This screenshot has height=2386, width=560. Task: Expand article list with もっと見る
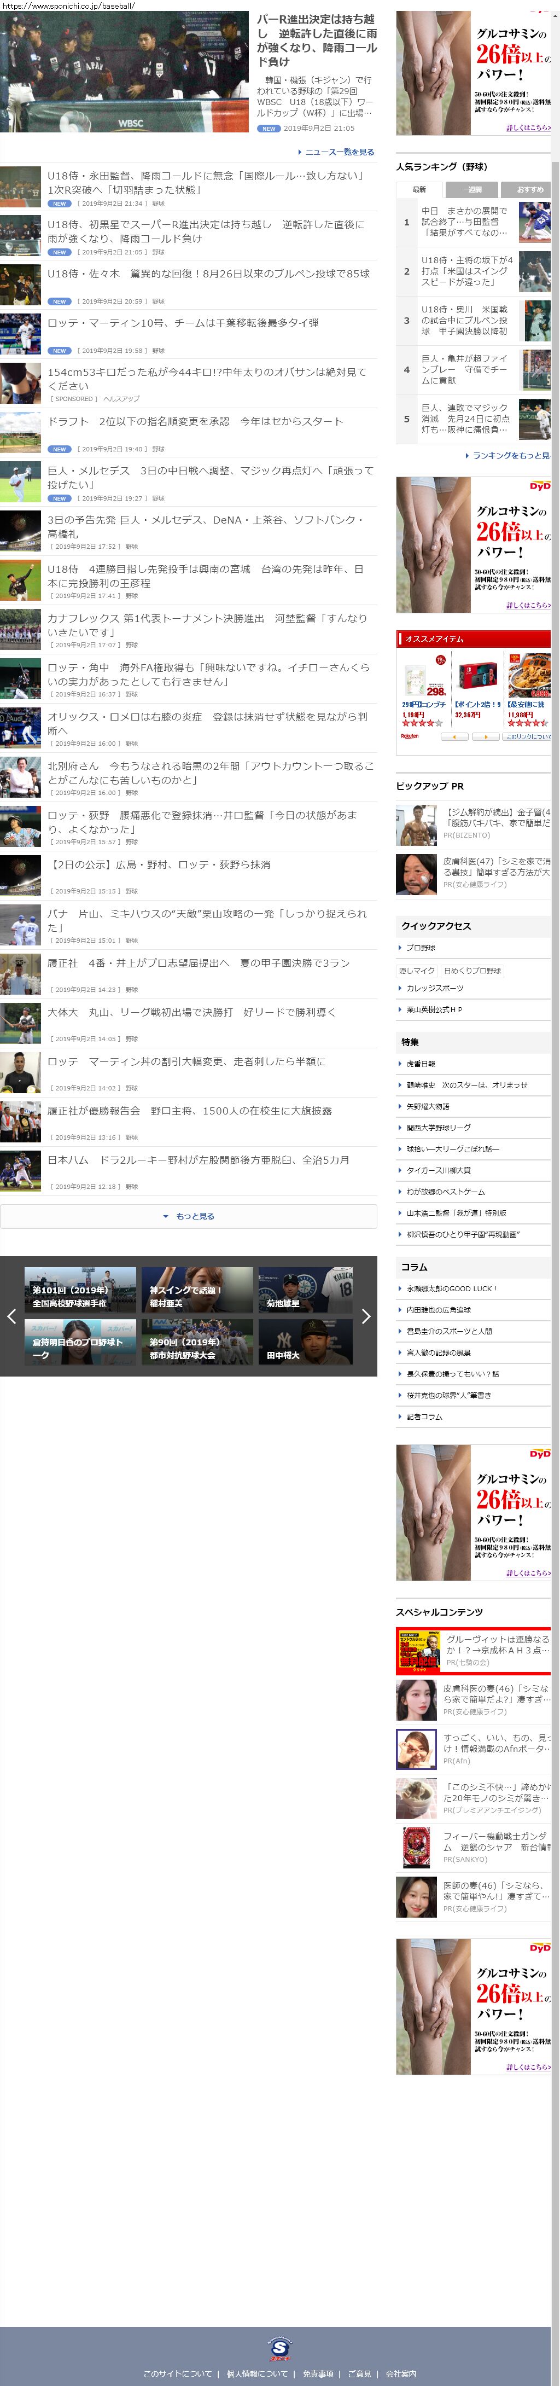click(x=189, y=1216)
